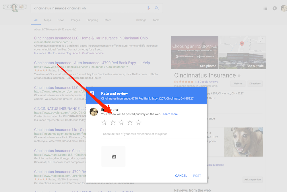Expand the cincinnatusinsurance.com URL dropdown arrow
This screenshot has height=192, width=287.
pos(71,42)
